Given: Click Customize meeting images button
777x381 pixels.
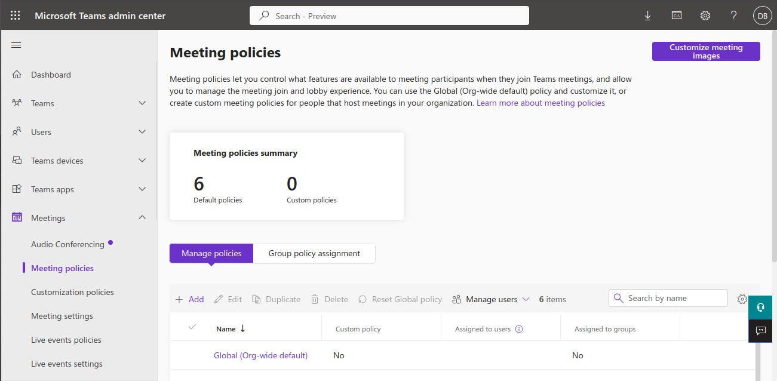Looking at the screenshot, I should click(x=706, y=51).
